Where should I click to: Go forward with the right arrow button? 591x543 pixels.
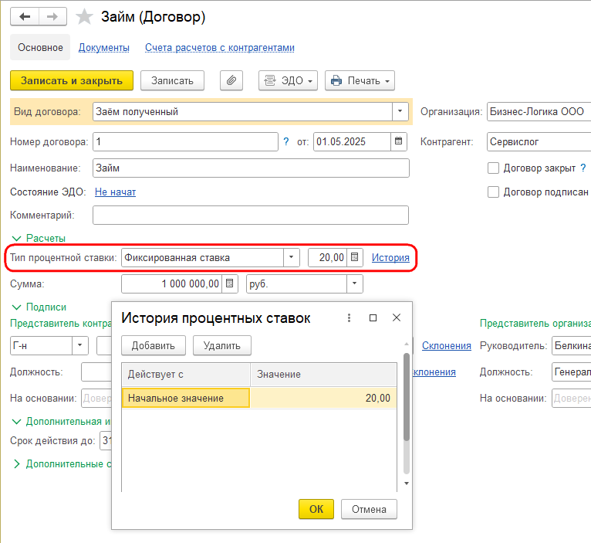pos(52,16)
